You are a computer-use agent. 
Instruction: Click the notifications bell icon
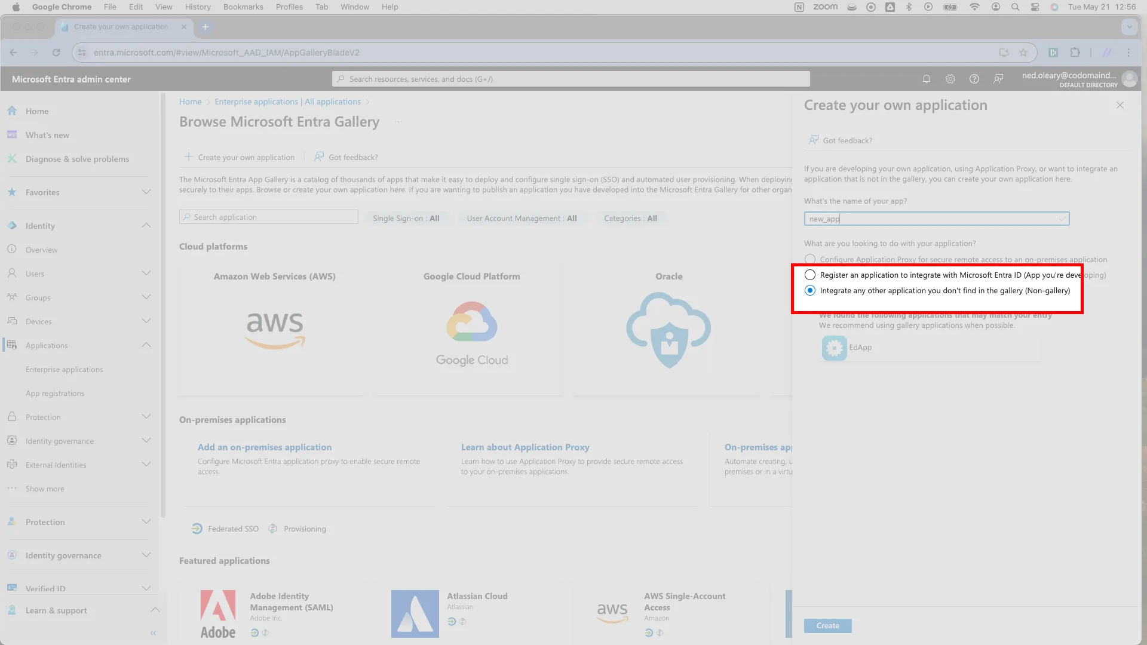coord(927,79)
